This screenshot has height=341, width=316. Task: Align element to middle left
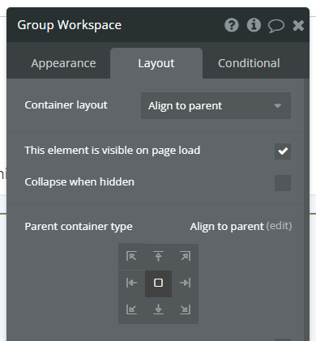[131, 283]
